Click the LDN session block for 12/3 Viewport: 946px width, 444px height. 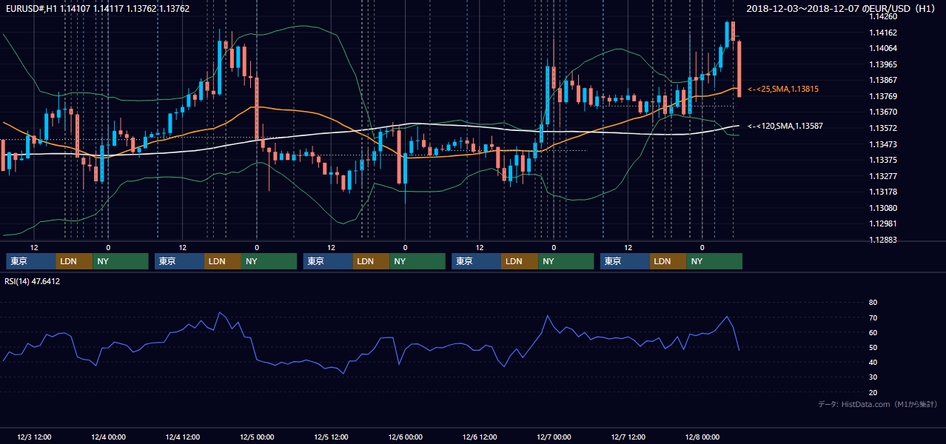tap(74, 261)
